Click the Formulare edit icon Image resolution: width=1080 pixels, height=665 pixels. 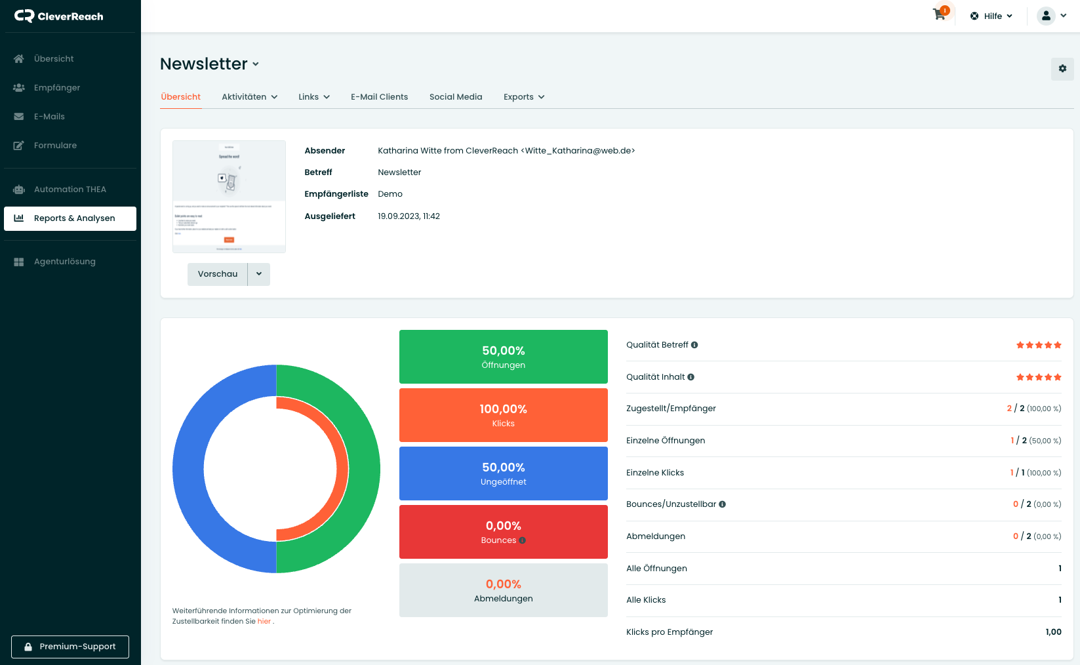pos(19,145)
